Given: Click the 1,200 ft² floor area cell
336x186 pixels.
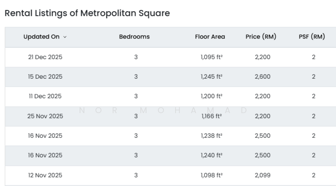Looking at the screenshot, I should 211,96.
